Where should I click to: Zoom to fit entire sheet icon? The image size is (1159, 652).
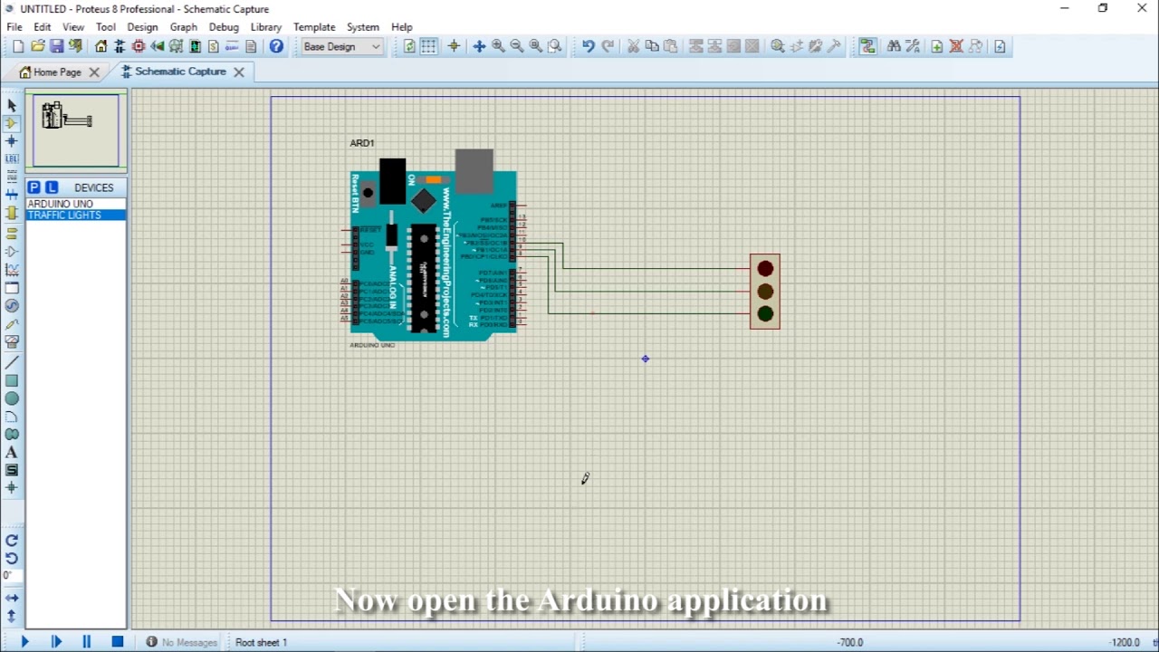pos(536,46)
